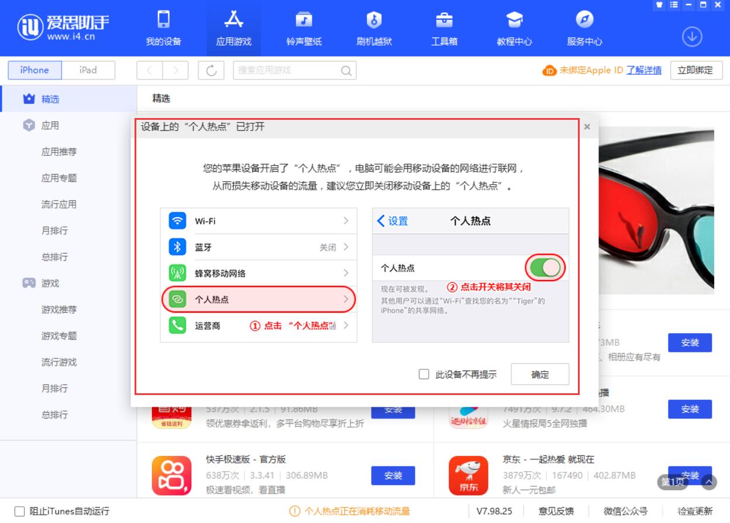Open the Wi-Fi settings row in dialog

click(257, 221)
